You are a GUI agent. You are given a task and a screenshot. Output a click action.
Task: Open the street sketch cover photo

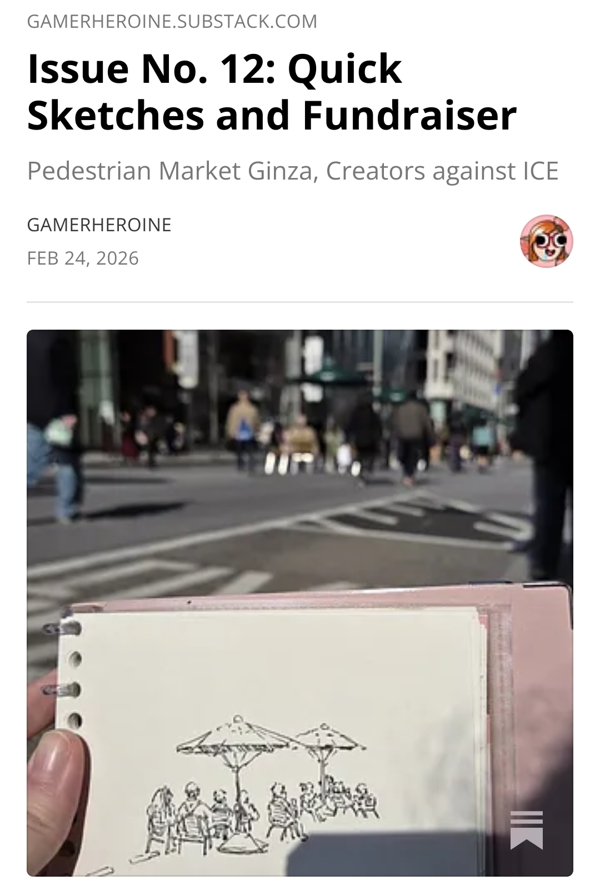(300, 603)
